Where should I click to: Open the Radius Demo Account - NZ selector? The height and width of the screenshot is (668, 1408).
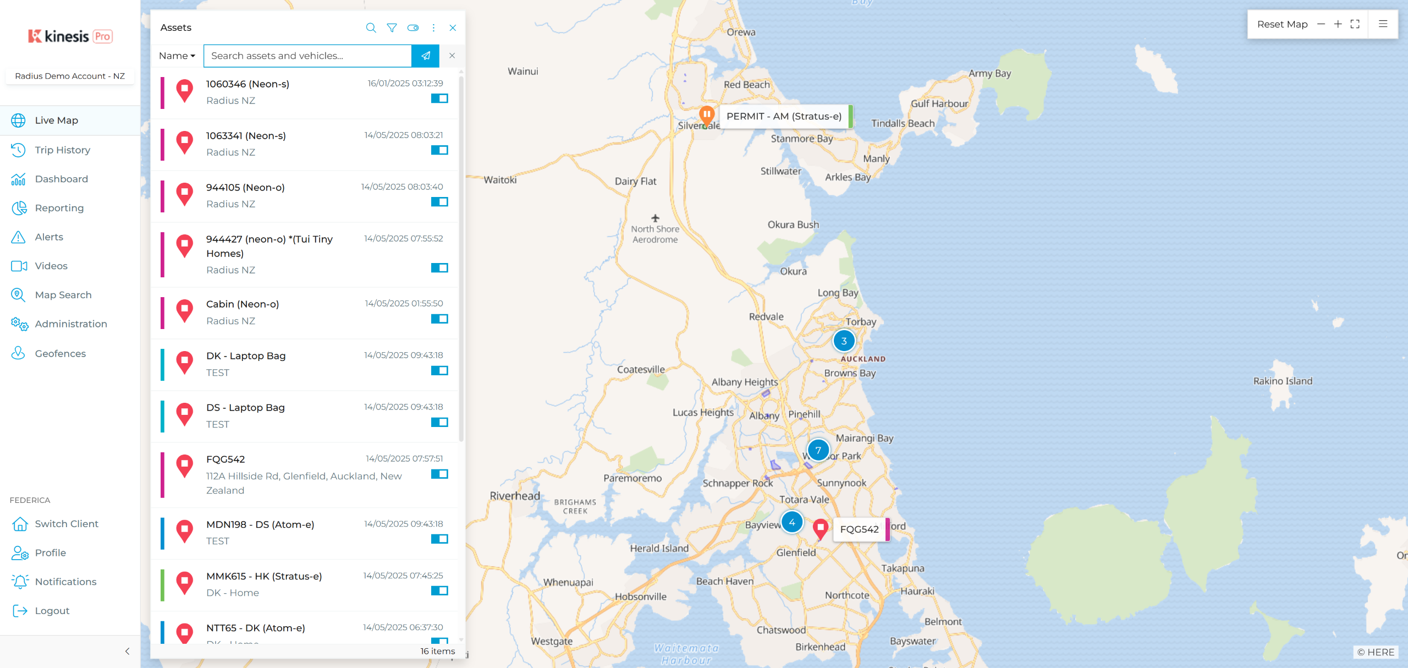click(x=70, y=76)
